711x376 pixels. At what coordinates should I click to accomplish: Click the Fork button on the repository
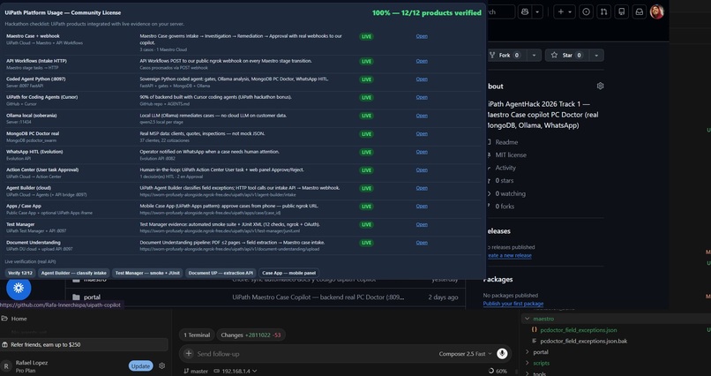point(505,55)
